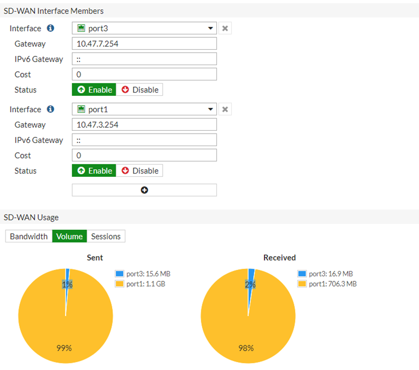Click the plus icon to add interface member
The height and width of the screenshot is (370, 419).
point(144,190)
